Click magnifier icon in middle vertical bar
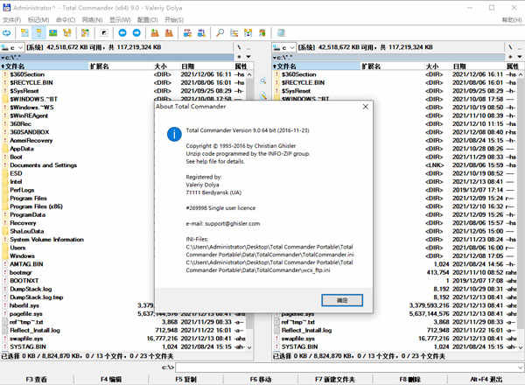This screenshot has width=525, height=385. pos(263,81)
